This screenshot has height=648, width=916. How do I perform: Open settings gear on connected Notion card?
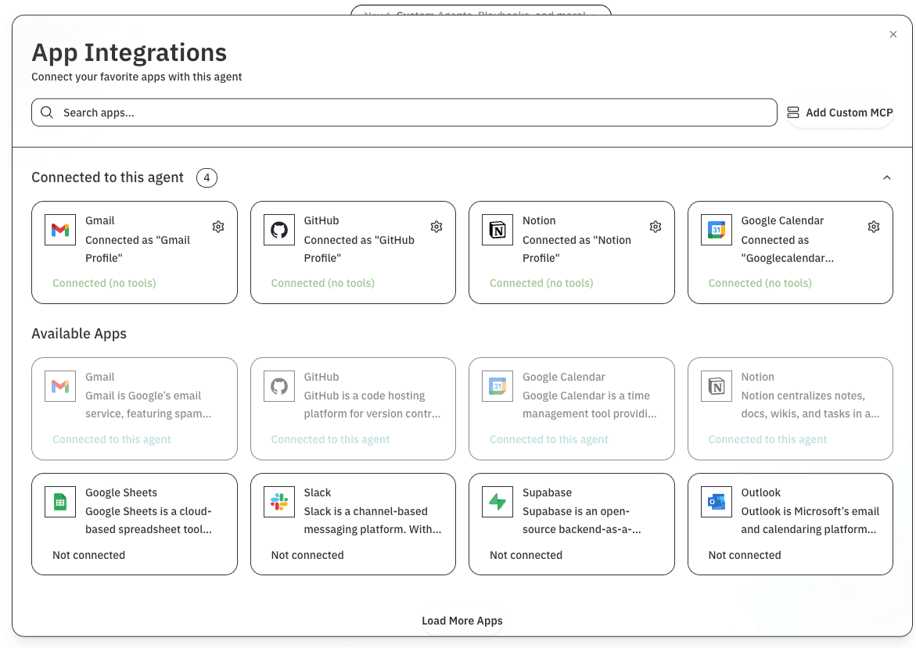pos(656,227)
